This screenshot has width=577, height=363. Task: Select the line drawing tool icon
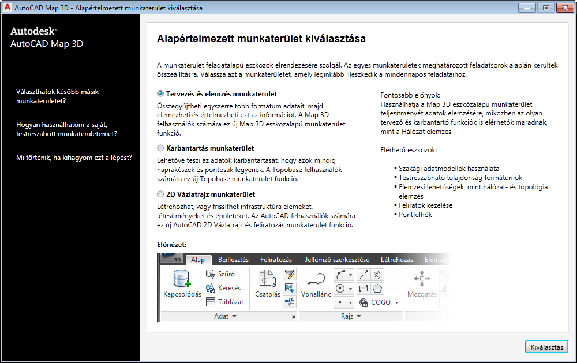364,275
